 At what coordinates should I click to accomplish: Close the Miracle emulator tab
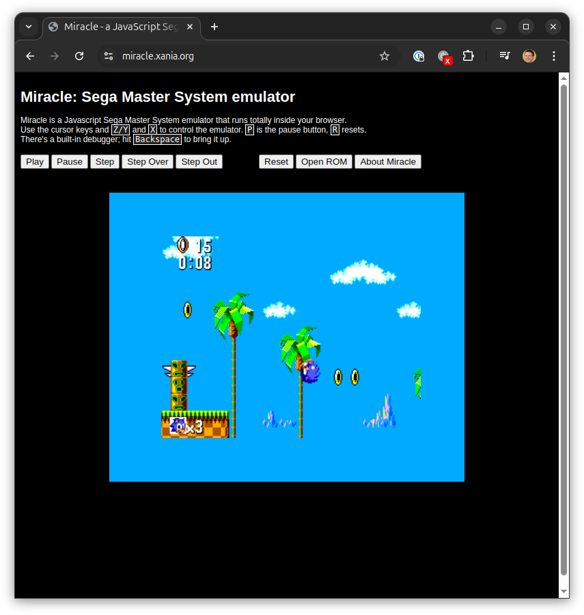click(190, 27)
